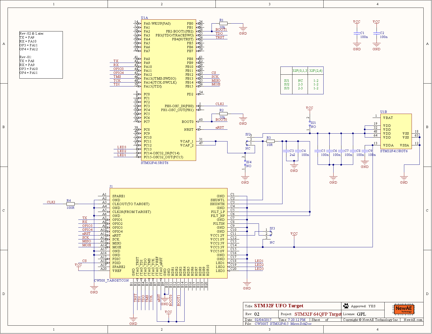Open the NewAE.com link
432x334 pixels.
[x=413, y=320]
